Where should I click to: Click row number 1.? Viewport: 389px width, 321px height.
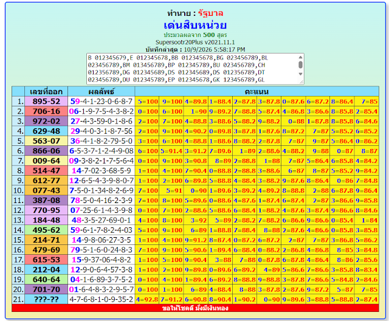(18, 101)
